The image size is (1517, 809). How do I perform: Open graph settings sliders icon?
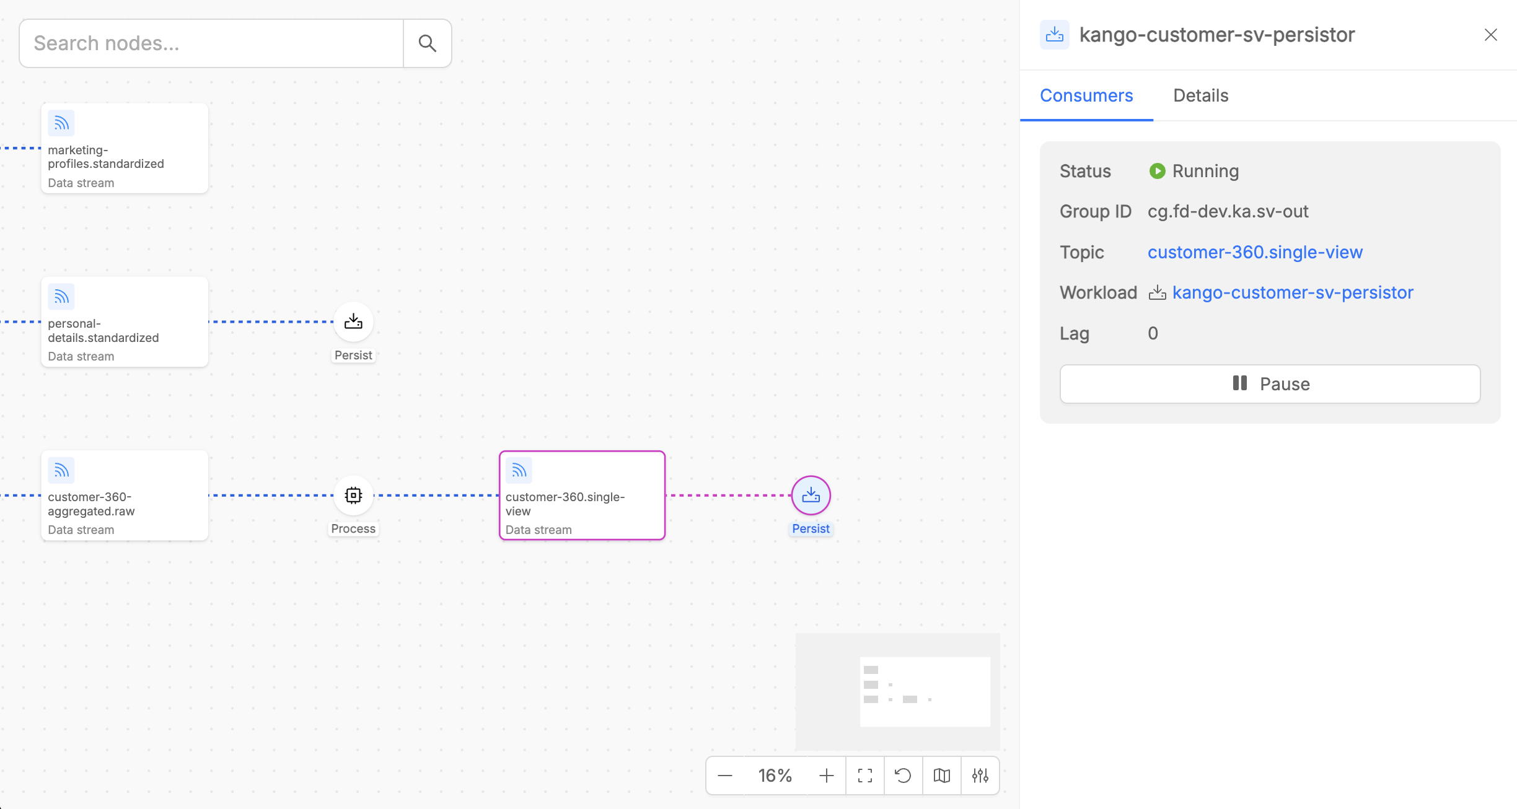pyautogui.click(x=980, y=776)
